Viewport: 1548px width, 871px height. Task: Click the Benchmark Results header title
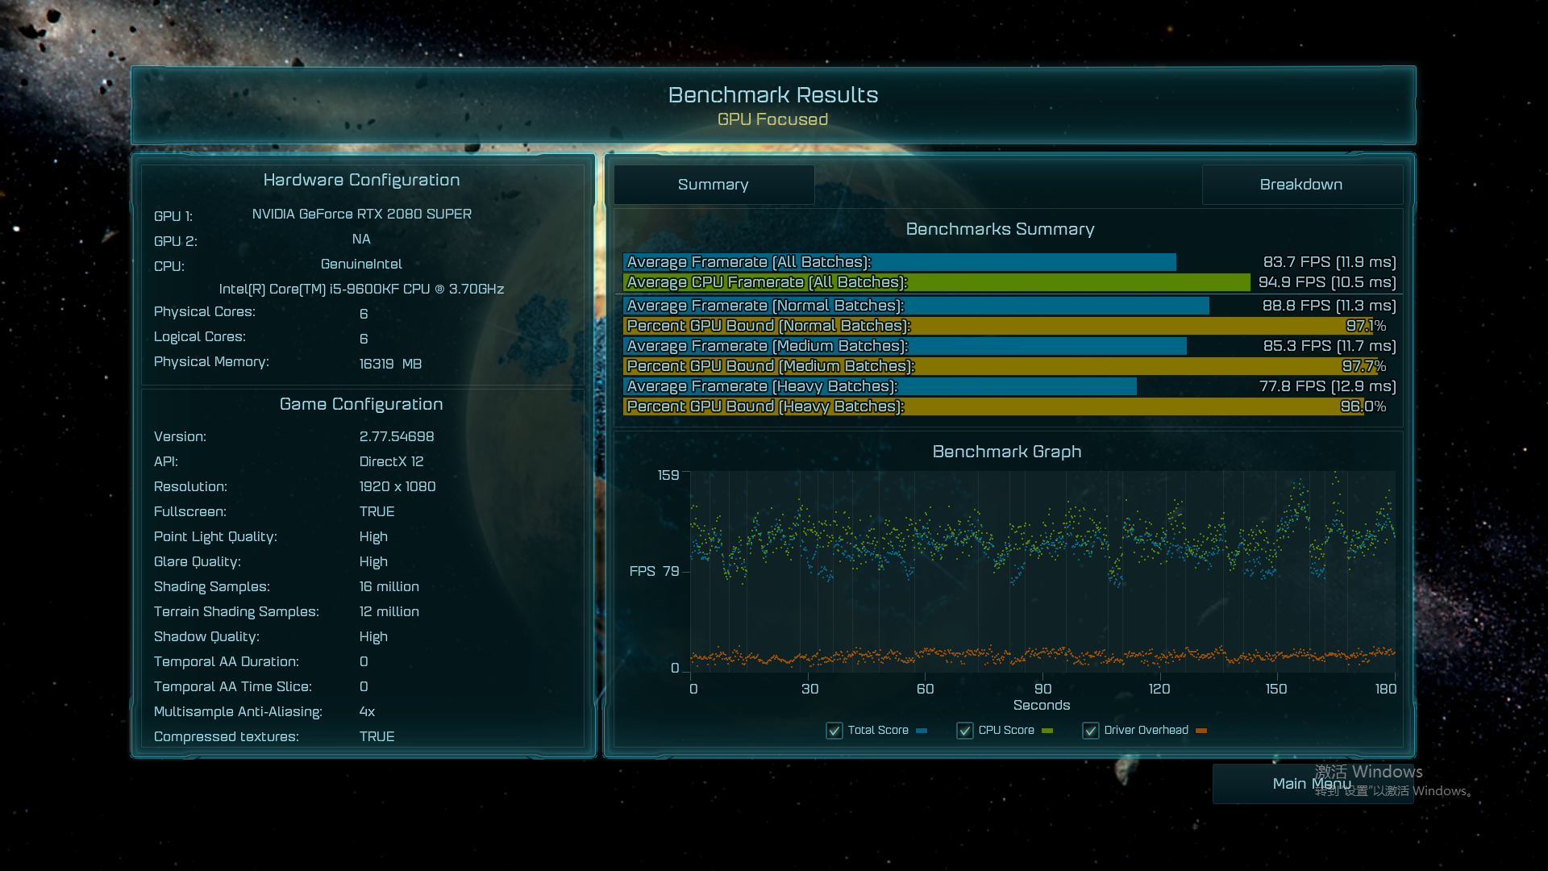point(772,95)
